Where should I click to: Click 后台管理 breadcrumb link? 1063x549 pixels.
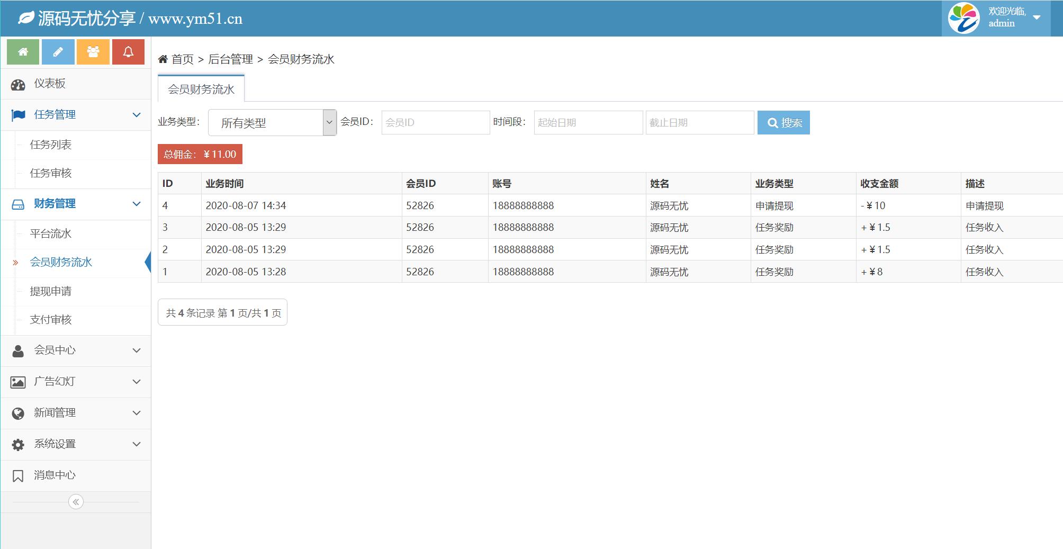pos(230,59)
